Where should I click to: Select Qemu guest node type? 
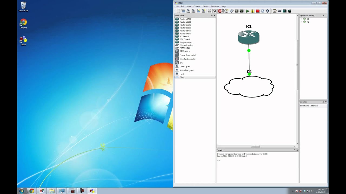point(195,67)
